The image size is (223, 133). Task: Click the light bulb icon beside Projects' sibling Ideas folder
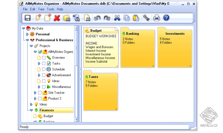(x=36, y=104)
